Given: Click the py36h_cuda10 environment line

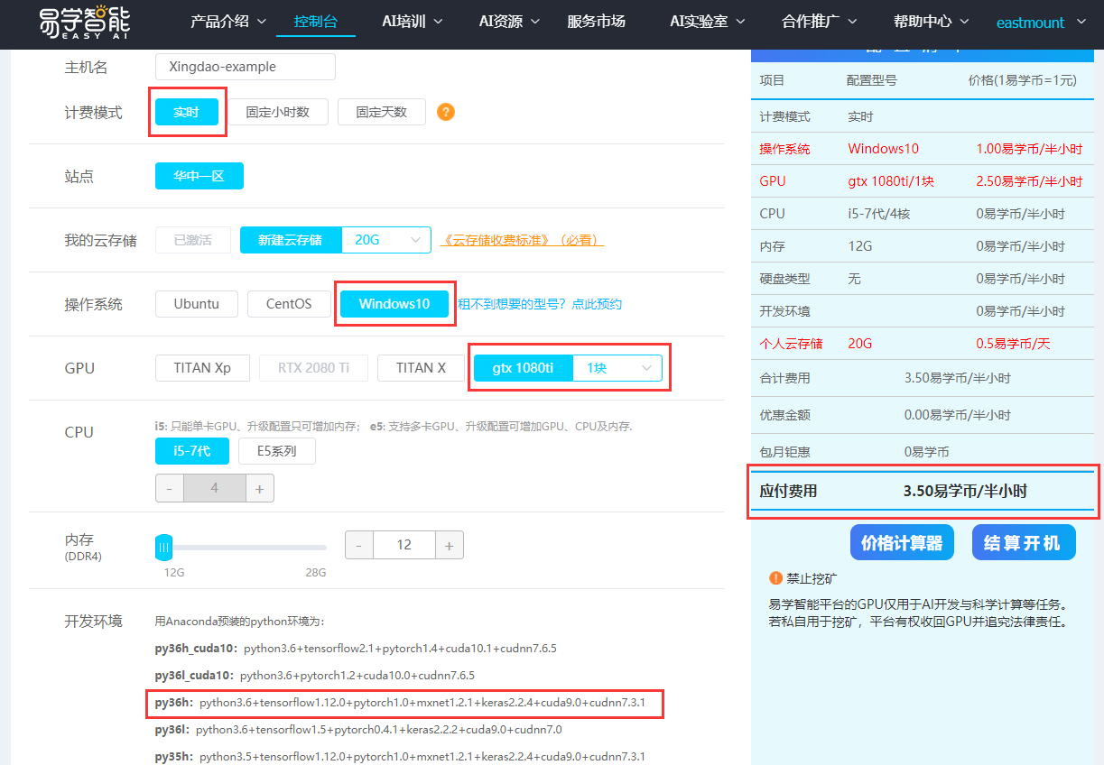Looking at the screenshot, I should point(356,648).
